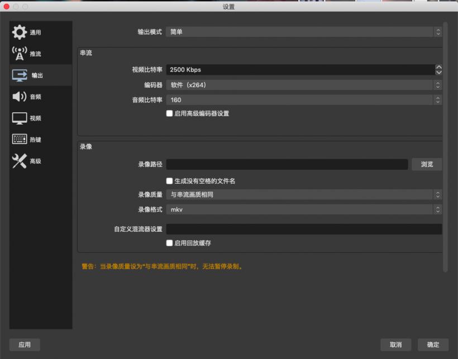Screen dimensions: 458x359
Task: Enable 启用高级编码器设置 checkbox
Action: (169, 113)
